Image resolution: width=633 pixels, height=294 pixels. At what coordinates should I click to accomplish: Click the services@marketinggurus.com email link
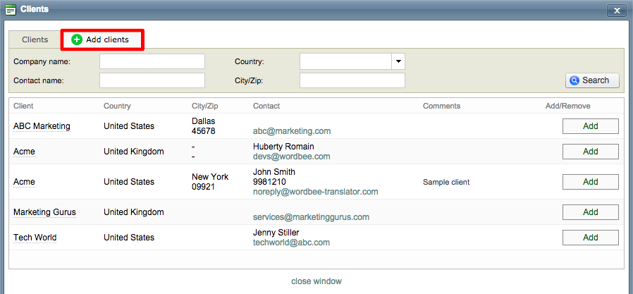311,217
